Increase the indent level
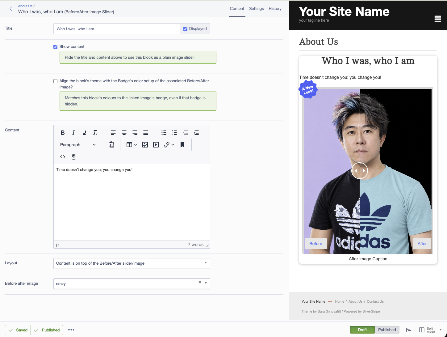This screenshot has height=337, width=447. pyautogui.click(x=196, y=133)
